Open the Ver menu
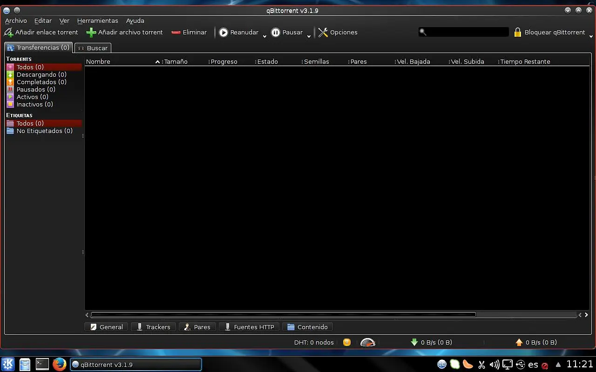The width and height of the screenshot is (596, 372). [x=64, y=21]
